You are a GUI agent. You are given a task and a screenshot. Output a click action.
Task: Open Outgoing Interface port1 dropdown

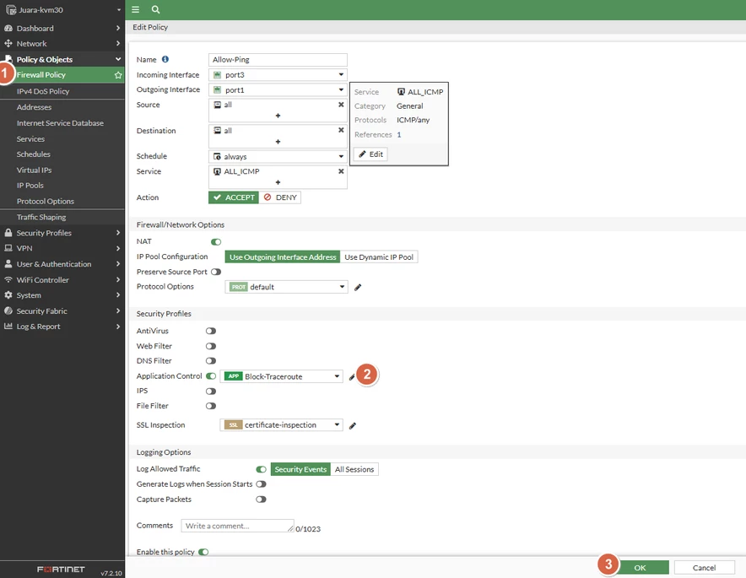point(278,89)
